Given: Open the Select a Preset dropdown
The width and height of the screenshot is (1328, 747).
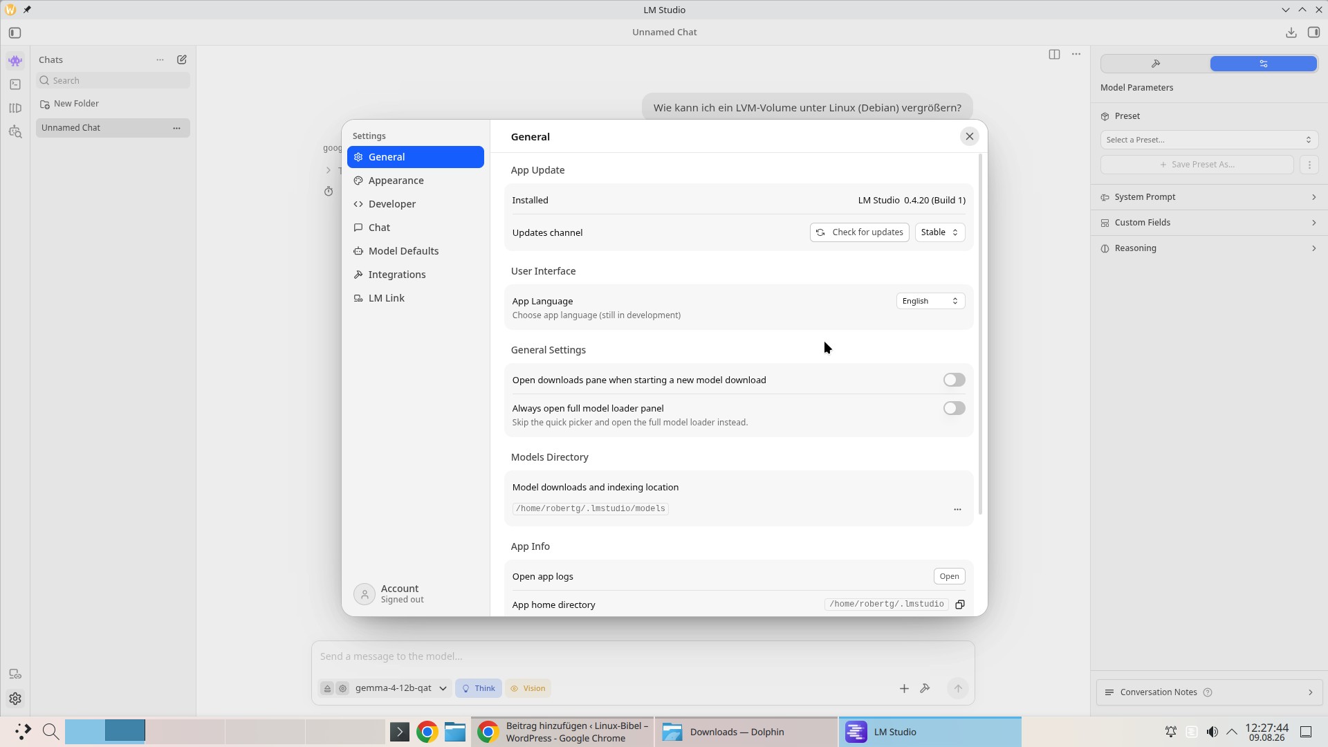Looking at the screenshot, I should [1208, 140].
